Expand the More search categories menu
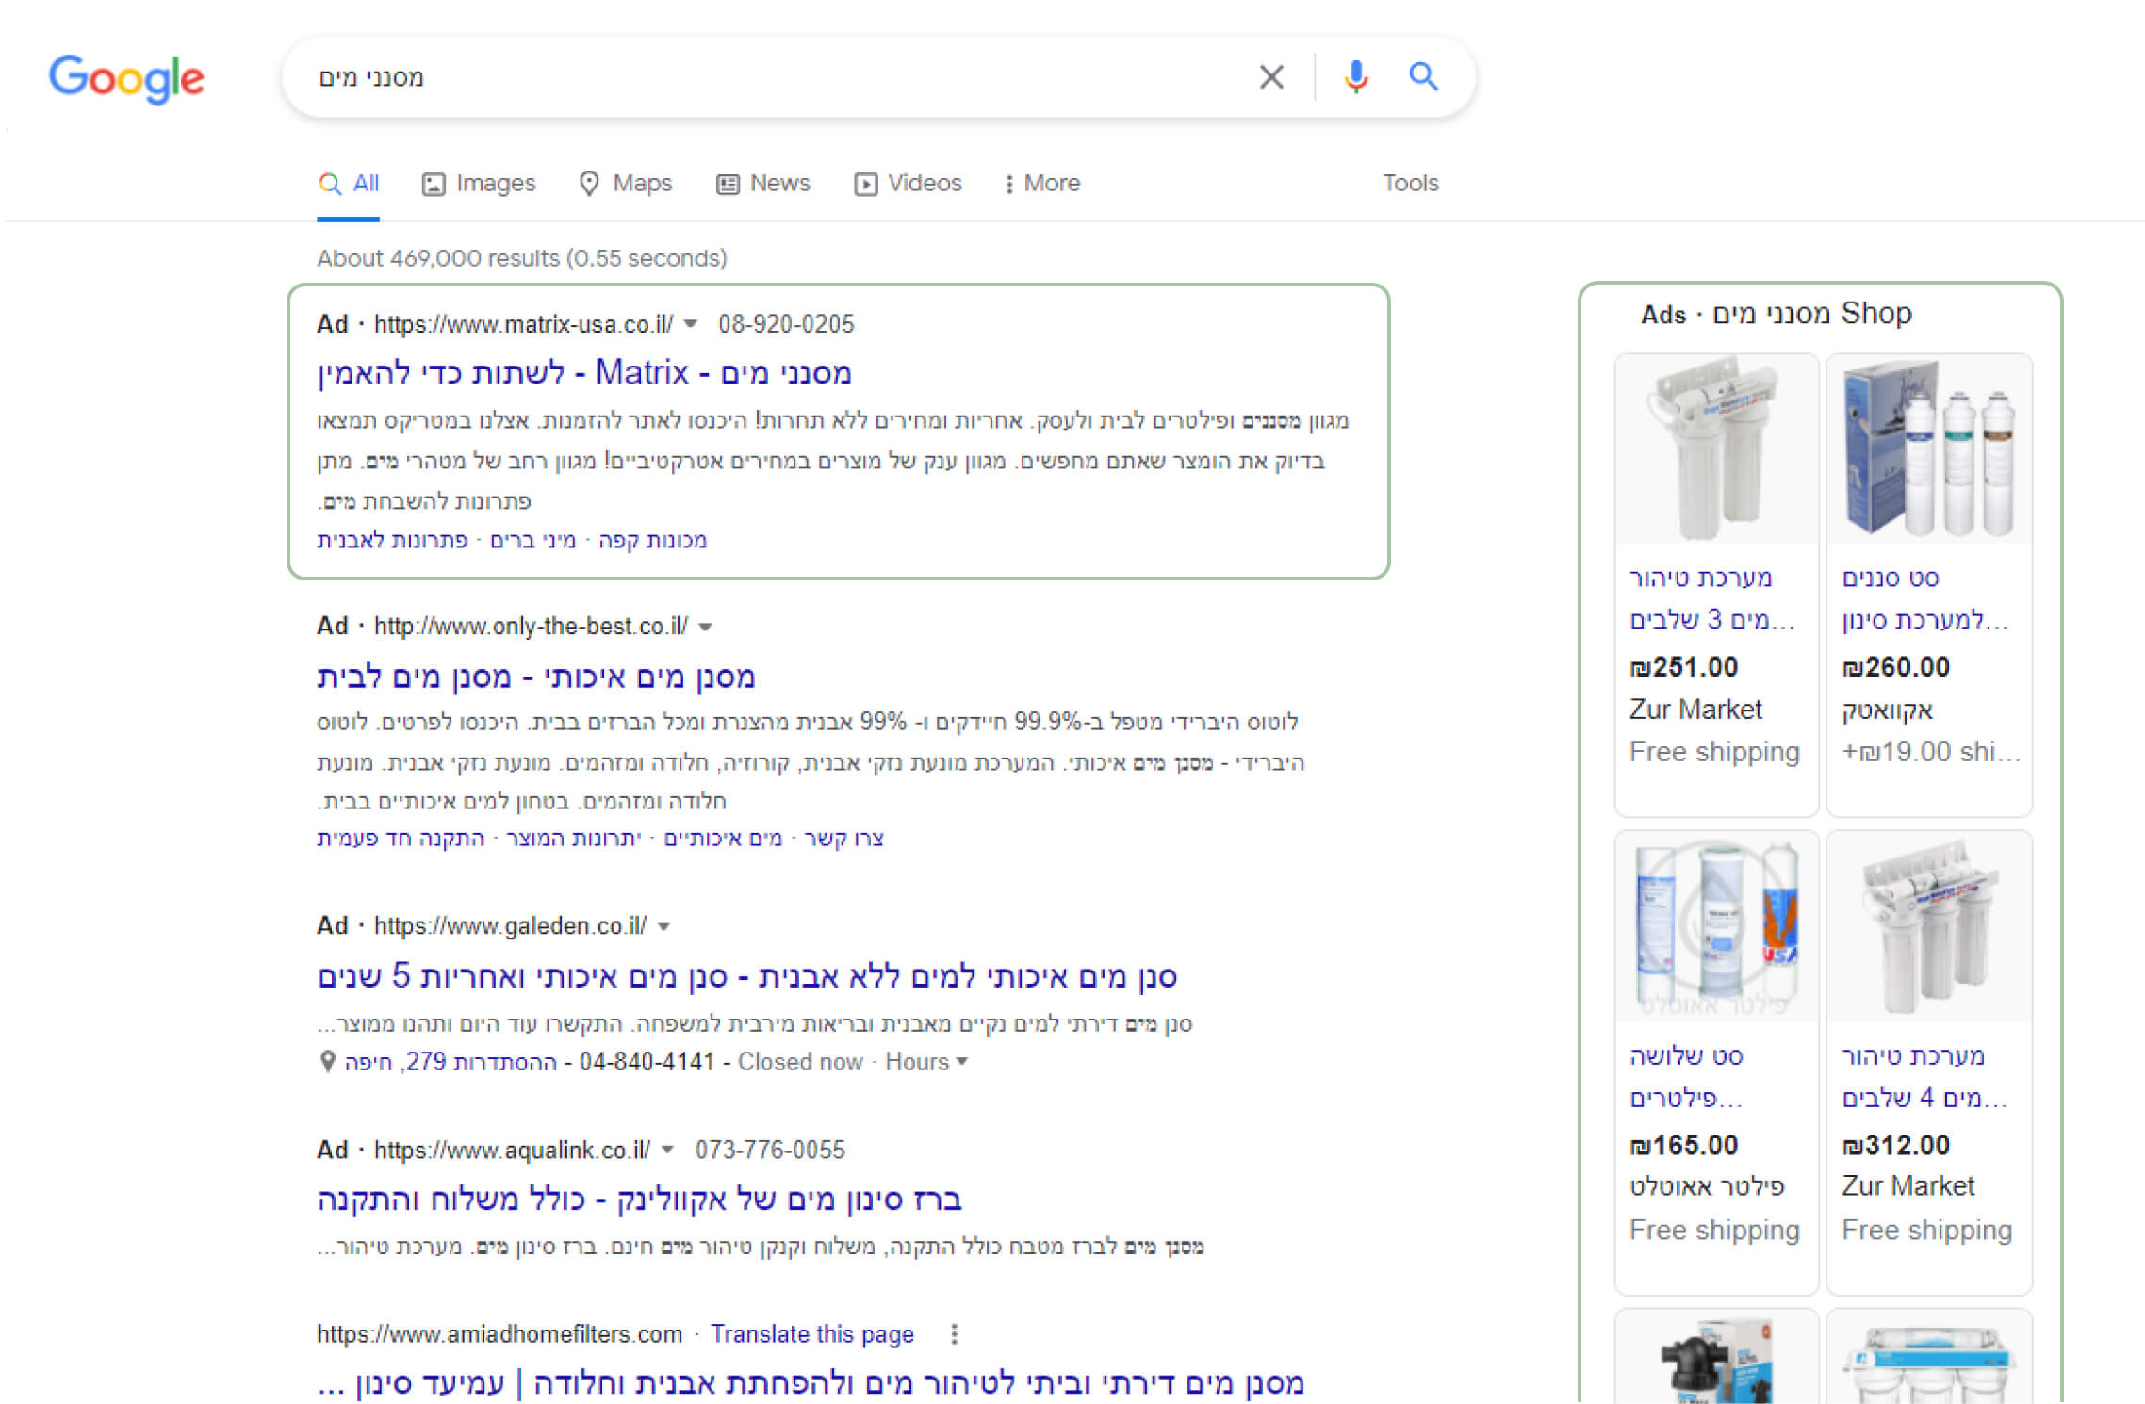 click(1042, 184)
